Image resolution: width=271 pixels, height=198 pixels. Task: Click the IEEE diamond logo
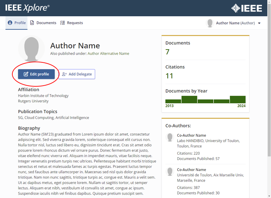tap(246, 8)
